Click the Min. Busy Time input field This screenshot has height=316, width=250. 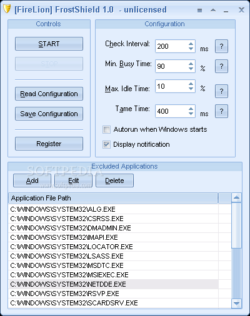coord(171,66)
